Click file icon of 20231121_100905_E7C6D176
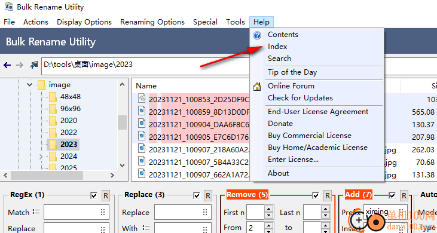 (x=142, y=136)
